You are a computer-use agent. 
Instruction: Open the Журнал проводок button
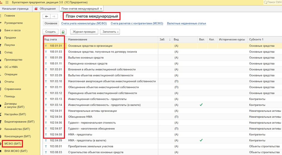click(x=84, y=32)
